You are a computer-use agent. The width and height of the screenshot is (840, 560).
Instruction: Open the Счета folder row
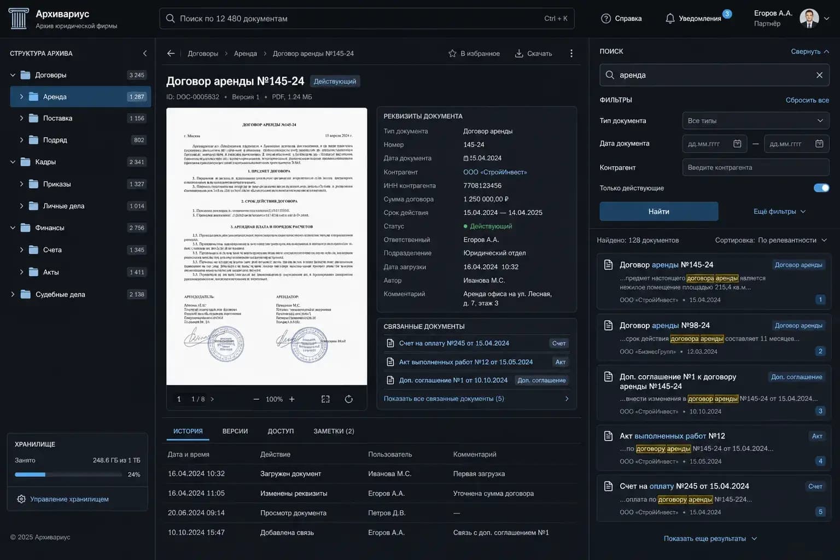[80, 250]
